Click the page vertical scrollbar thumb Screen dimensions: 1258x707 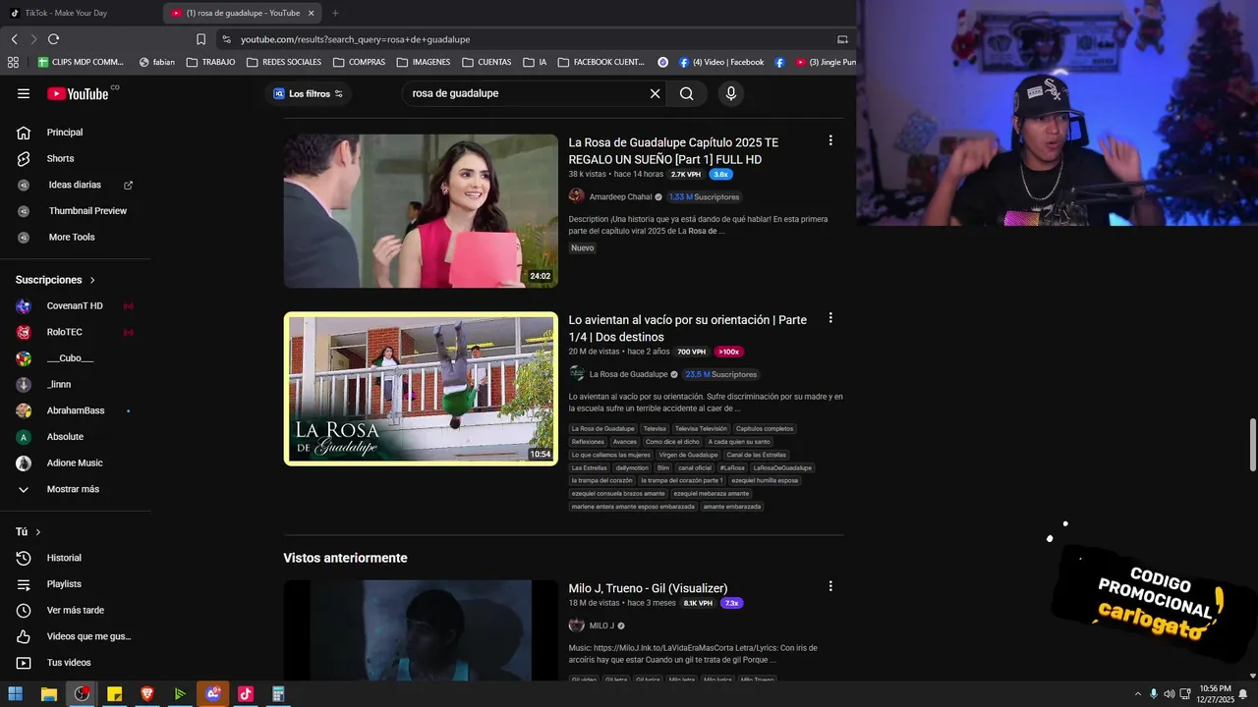coord(1252,445)
